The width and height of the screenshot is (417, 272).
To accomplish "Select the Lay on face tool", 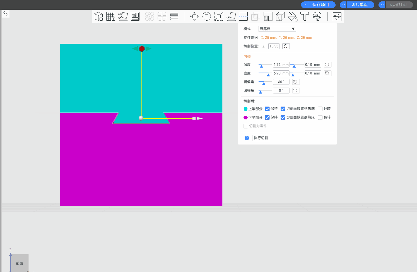I will (x=231, y=16).
